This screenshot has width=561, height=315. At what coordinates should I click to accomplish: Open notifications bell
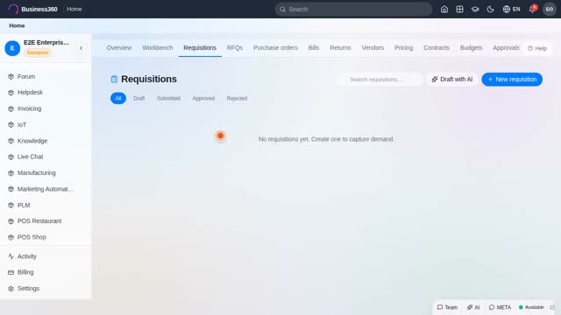click(532, 10)
